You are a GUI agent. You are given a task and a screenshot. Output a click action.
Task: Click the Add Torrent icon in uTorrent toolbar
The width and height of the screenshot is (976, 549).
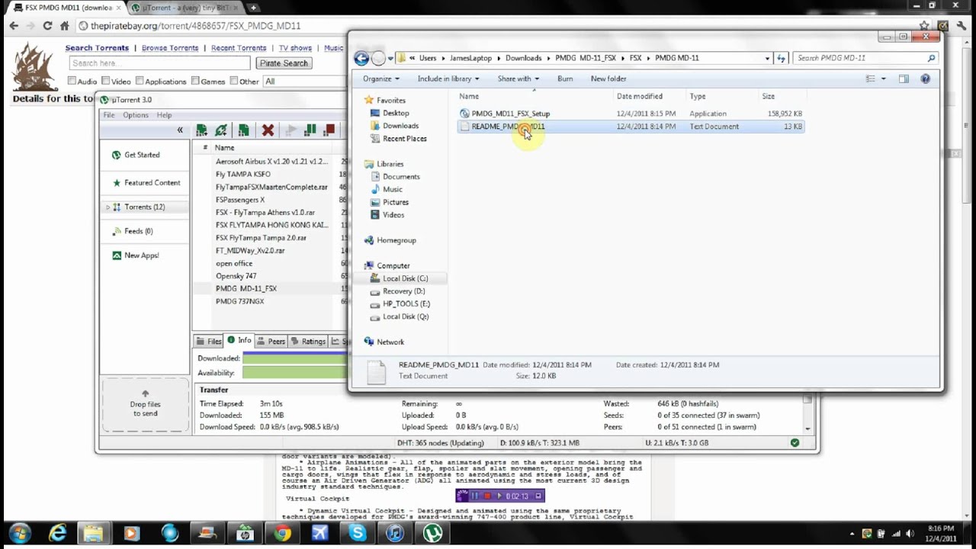point(201,130)
